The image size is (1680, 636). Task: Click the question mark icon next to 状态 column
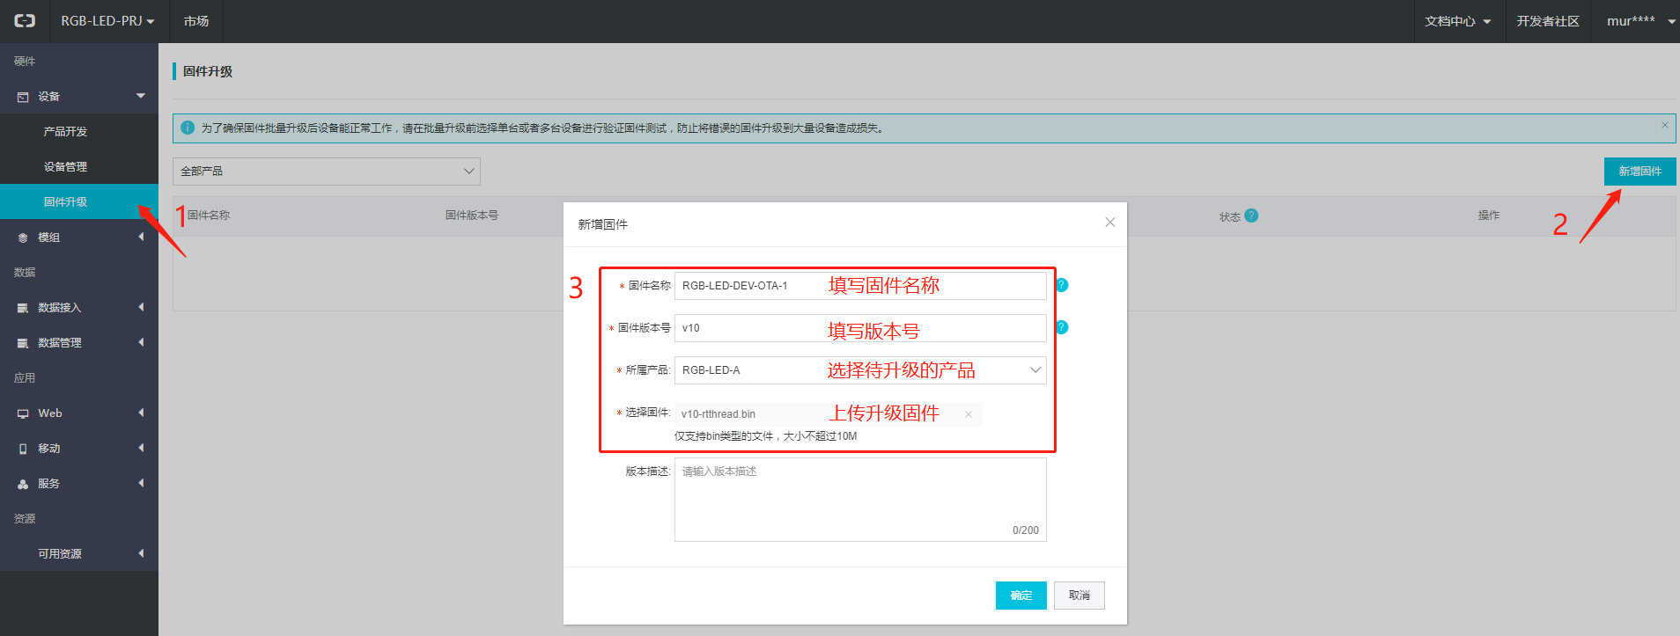click(x=1251, y=216)
